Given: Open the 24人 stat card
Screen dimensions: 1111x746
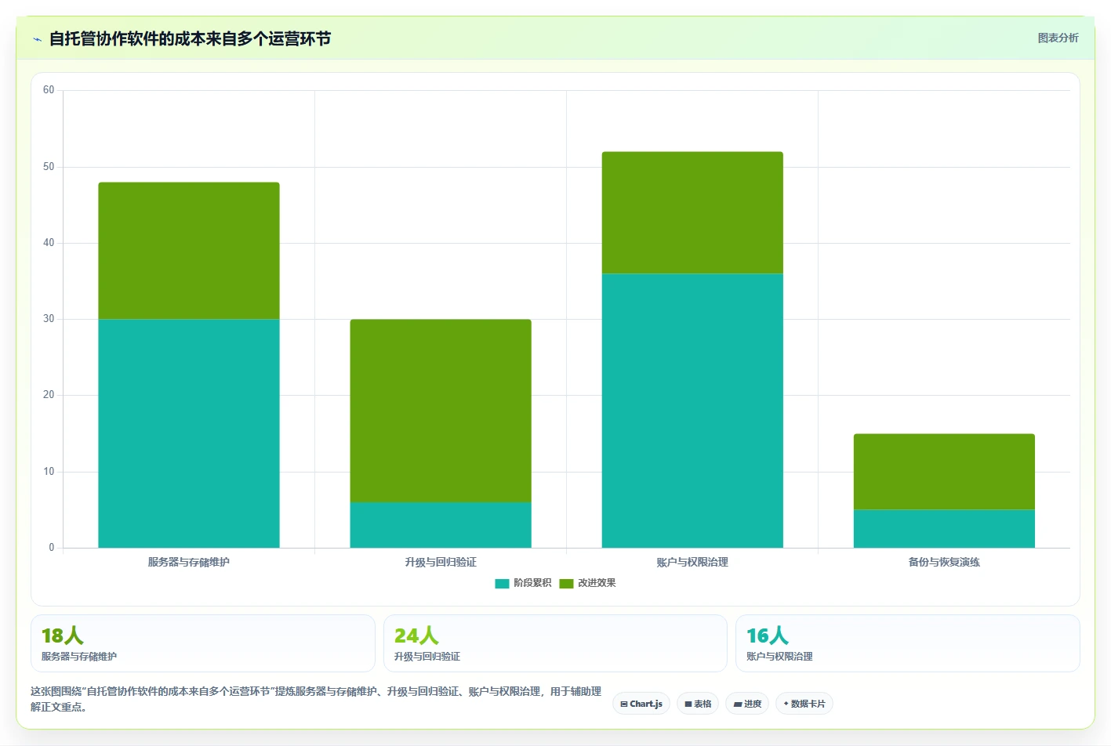Looking at the screenshot, I should (x=555, y=643).
